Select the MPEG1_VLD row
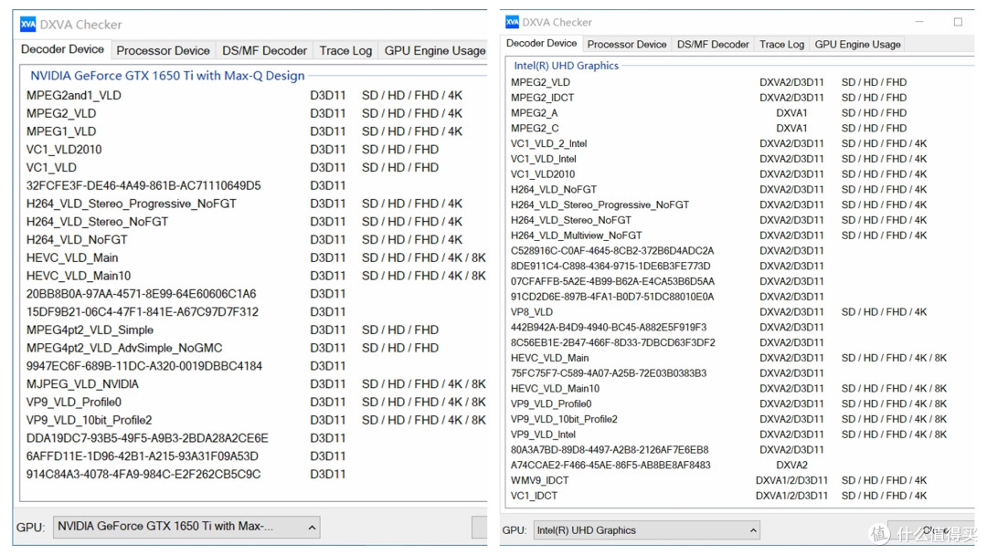The height and width of the screenshot is (555, 987). 244,131
